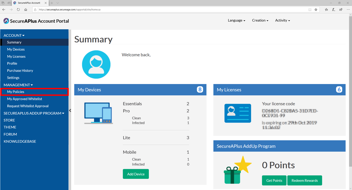Image resolution: width=352 pixels, height=190 pixels.
Task: Click the left chevron to collapse the sidebar
Action: click(70, 110)
